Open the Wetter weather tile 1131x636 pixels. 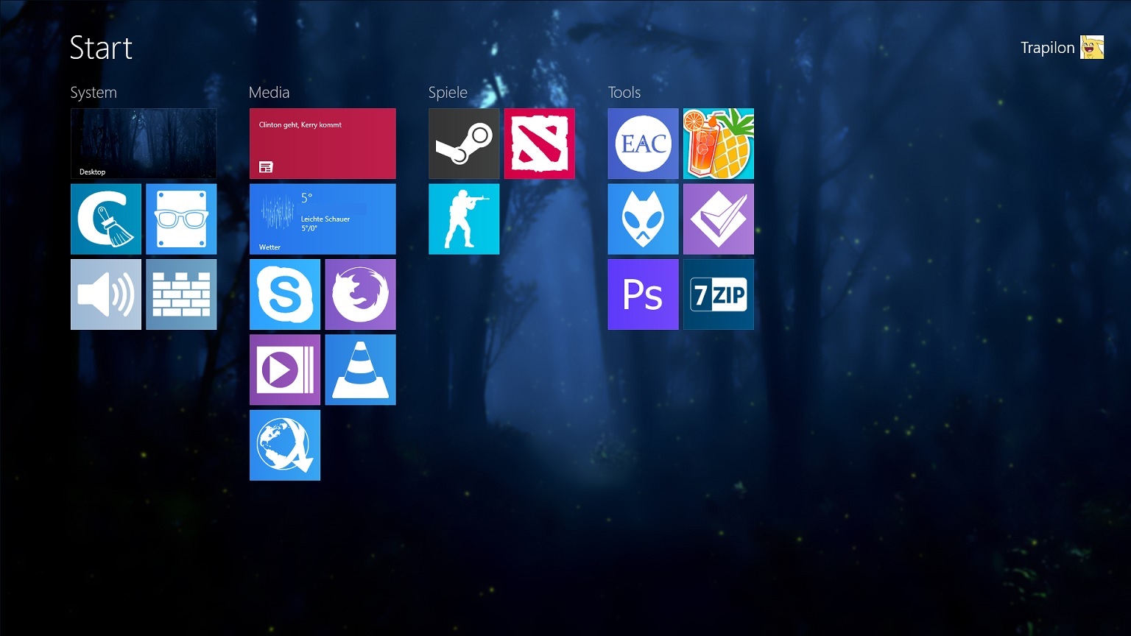[323, 219]
